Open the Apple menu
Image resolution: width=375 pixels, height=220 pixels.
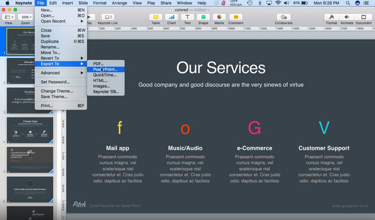[7, 3]
